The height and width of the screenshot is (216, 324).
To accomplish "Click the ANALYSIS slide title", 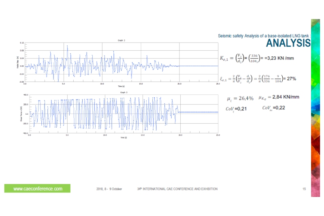I will 288,43.
